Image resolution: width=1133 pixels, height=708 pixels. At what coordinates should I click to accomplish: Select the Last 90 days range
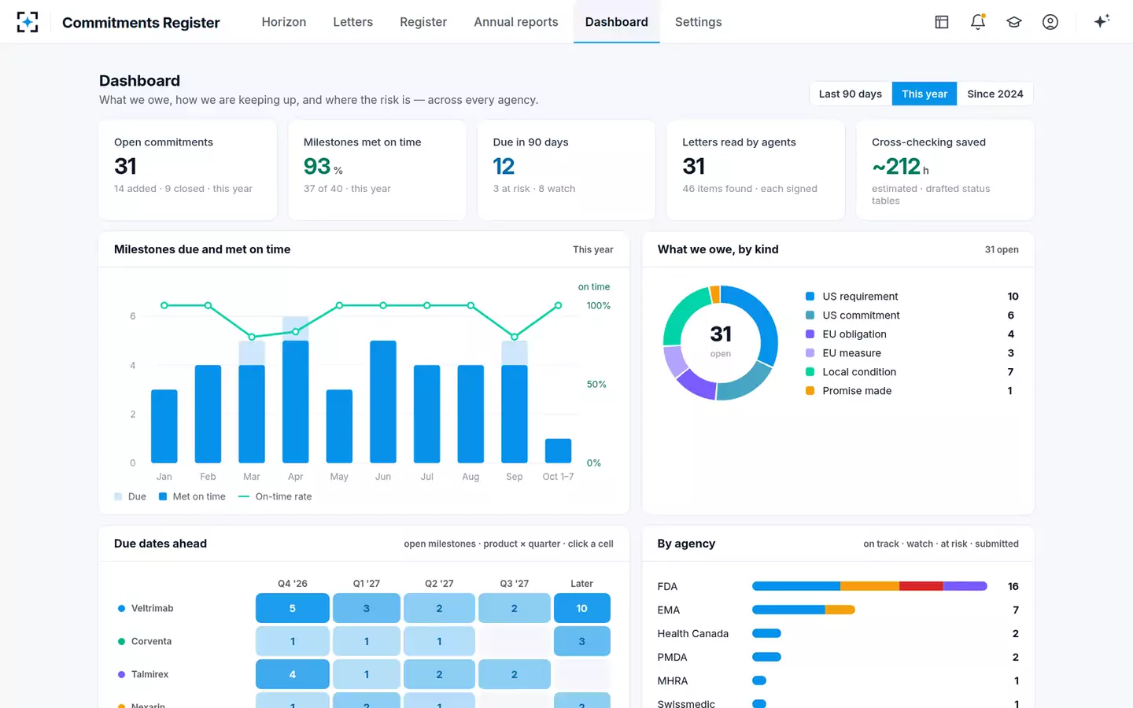coord(851,94)
